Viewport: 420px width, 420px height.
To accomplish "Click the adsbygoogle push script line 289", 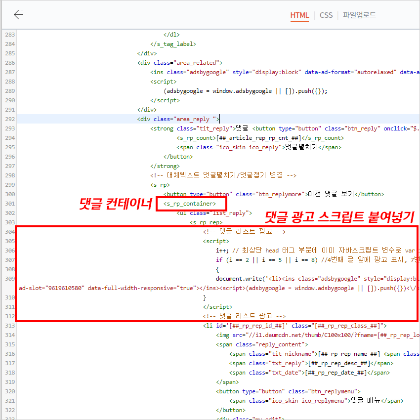I will [x=246, y=91].
